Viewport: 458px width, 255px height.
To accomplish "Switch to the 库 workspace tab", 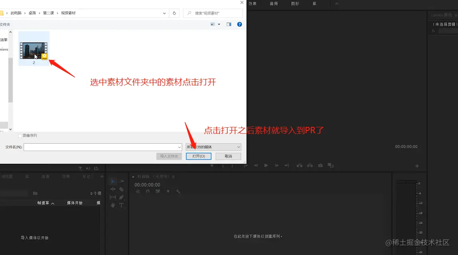I will [x=314, y=4].
